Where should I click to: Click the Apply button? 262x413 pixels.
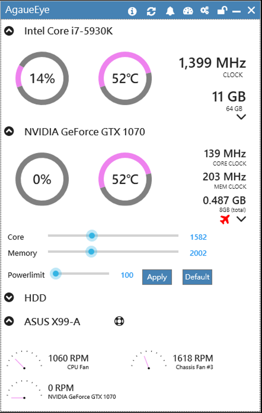157,277
